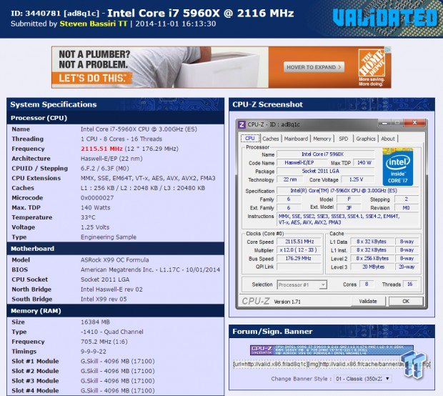Click HOVER TO EXPAND button on the ad
Viewport: 443px width, 396px height.
(x=314, y=67)
